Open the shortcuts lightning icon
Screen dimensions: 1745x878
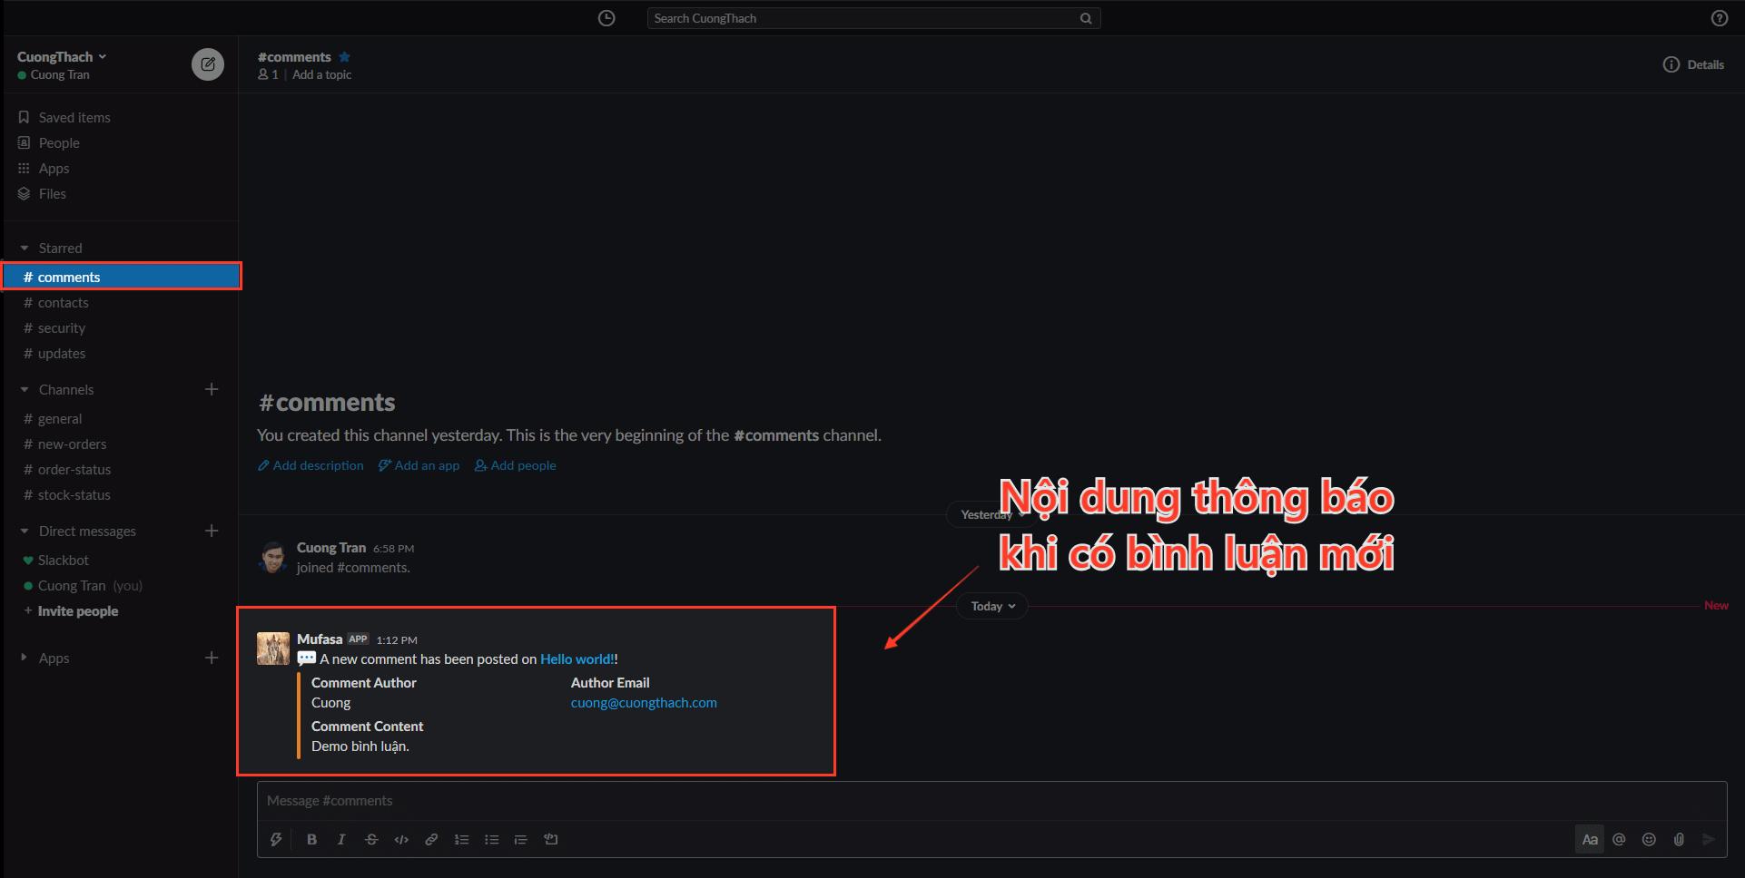coord(276,839)
